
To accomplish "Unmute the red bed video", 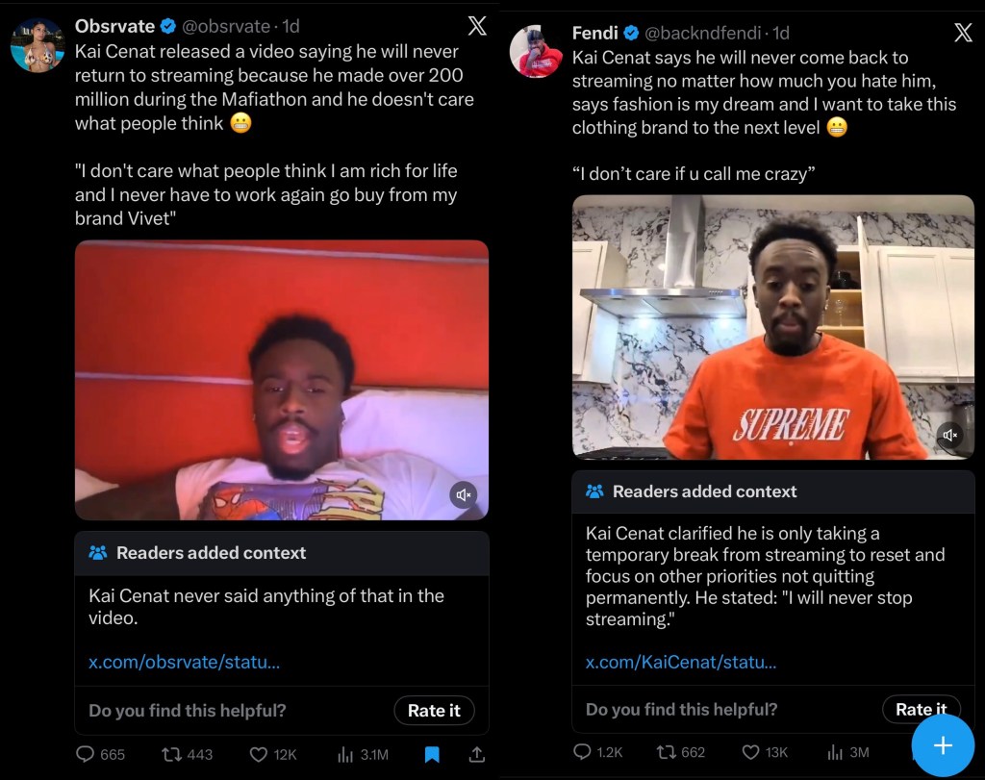I will pos(464,494).
